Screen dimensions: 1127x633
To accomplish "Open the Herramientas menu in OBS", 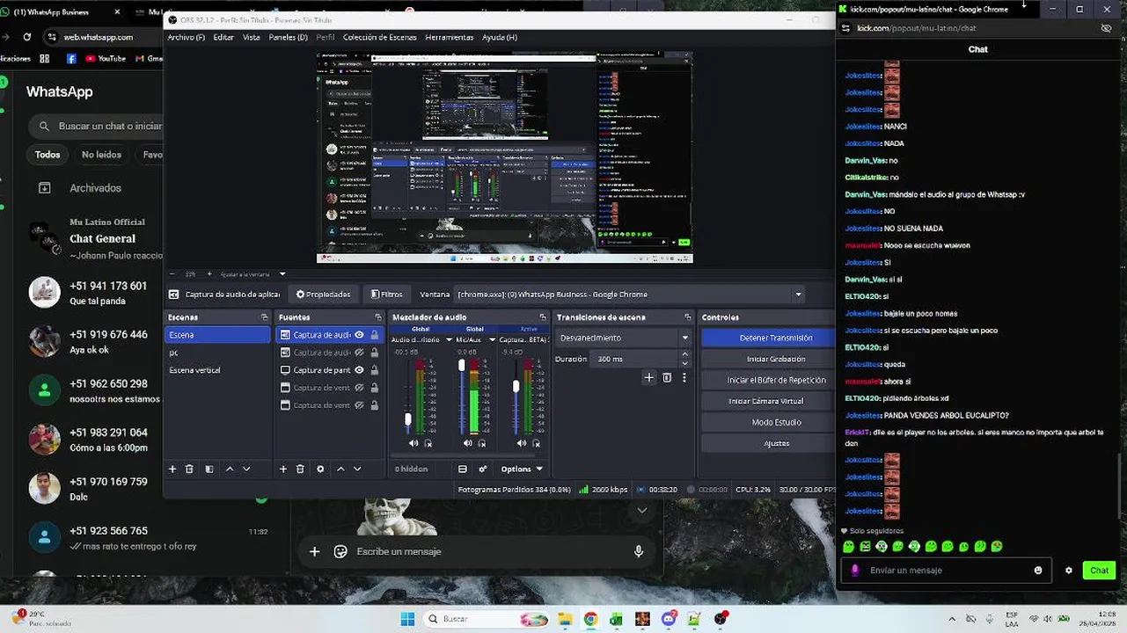I will (x=450, y=38).
